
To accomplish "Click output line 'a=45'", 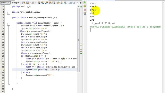I will click(x=93, y=6).
